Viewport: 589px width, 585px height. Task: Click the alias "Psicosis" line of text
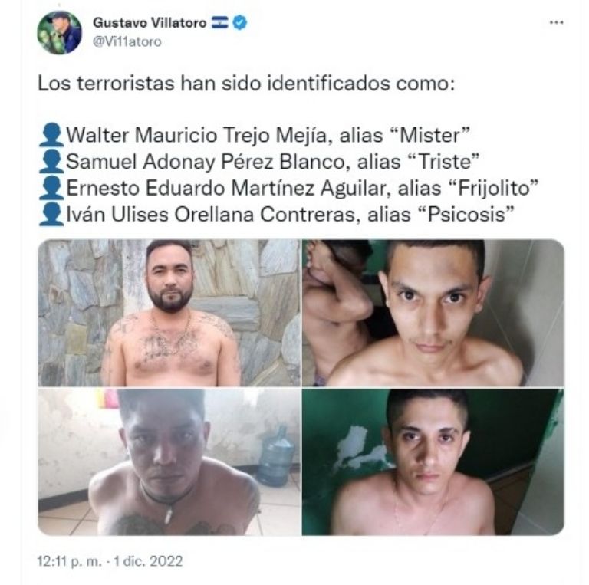(290, 215)
